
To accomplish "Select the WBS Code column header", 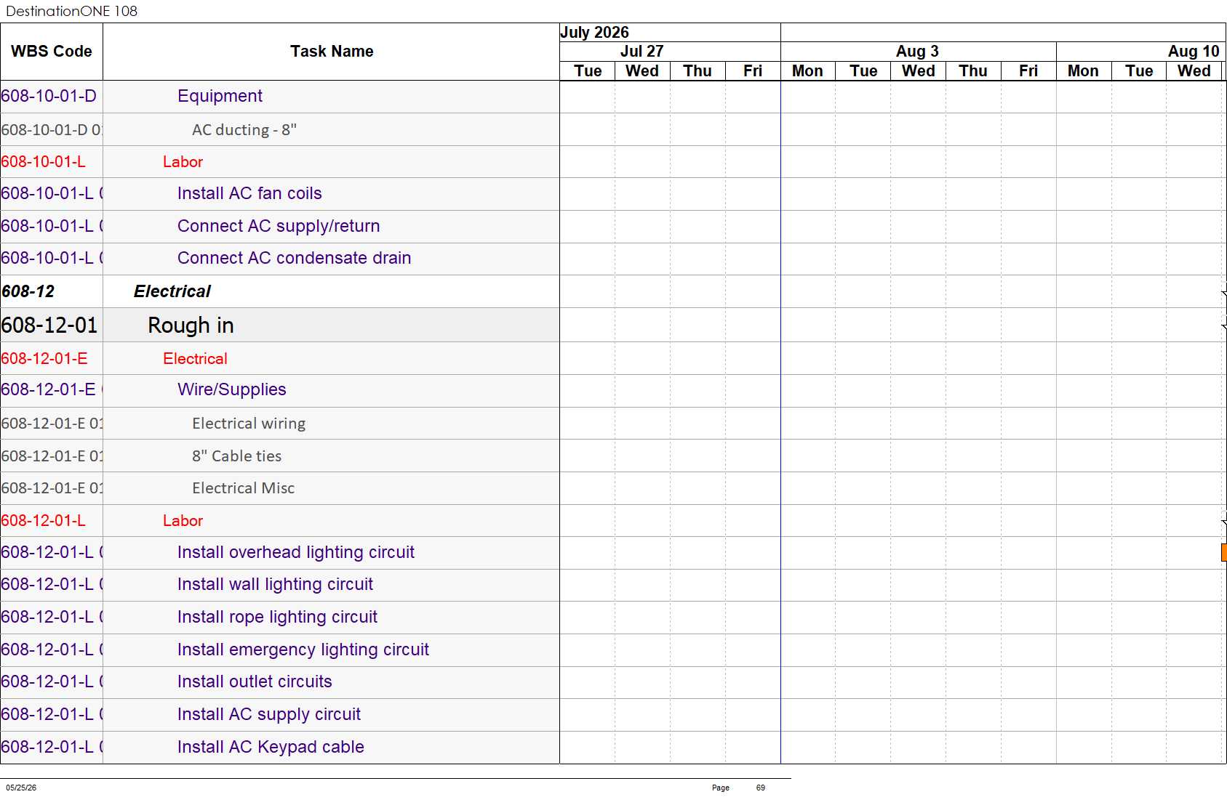I will (52, 52).
